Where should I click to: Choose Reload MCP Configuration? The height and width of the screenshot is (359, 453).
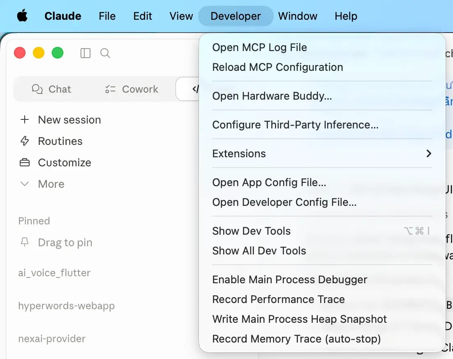click(322, 67)
